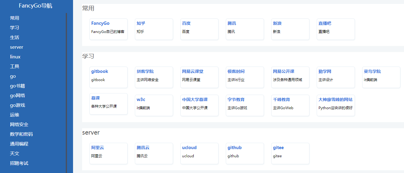The image size is (404, 173).
Task: Visit 勤学网 design course card
Action: [x=336, y=77]
